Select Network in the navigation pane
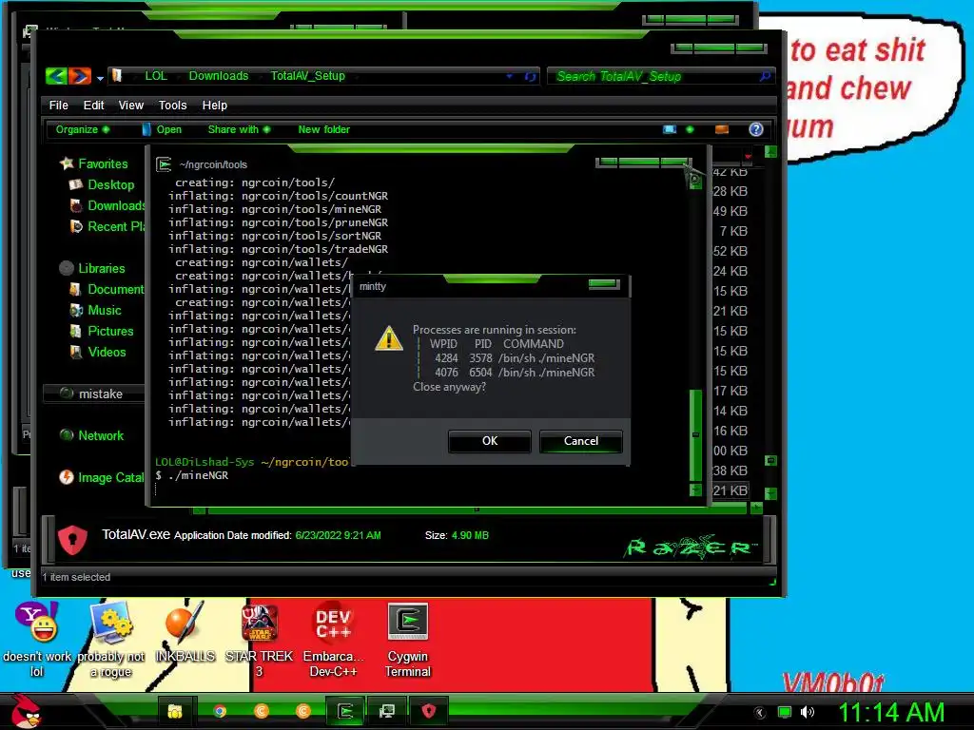Screen dimensions: 974x730 pyautogui.click(x=92, y=435)
